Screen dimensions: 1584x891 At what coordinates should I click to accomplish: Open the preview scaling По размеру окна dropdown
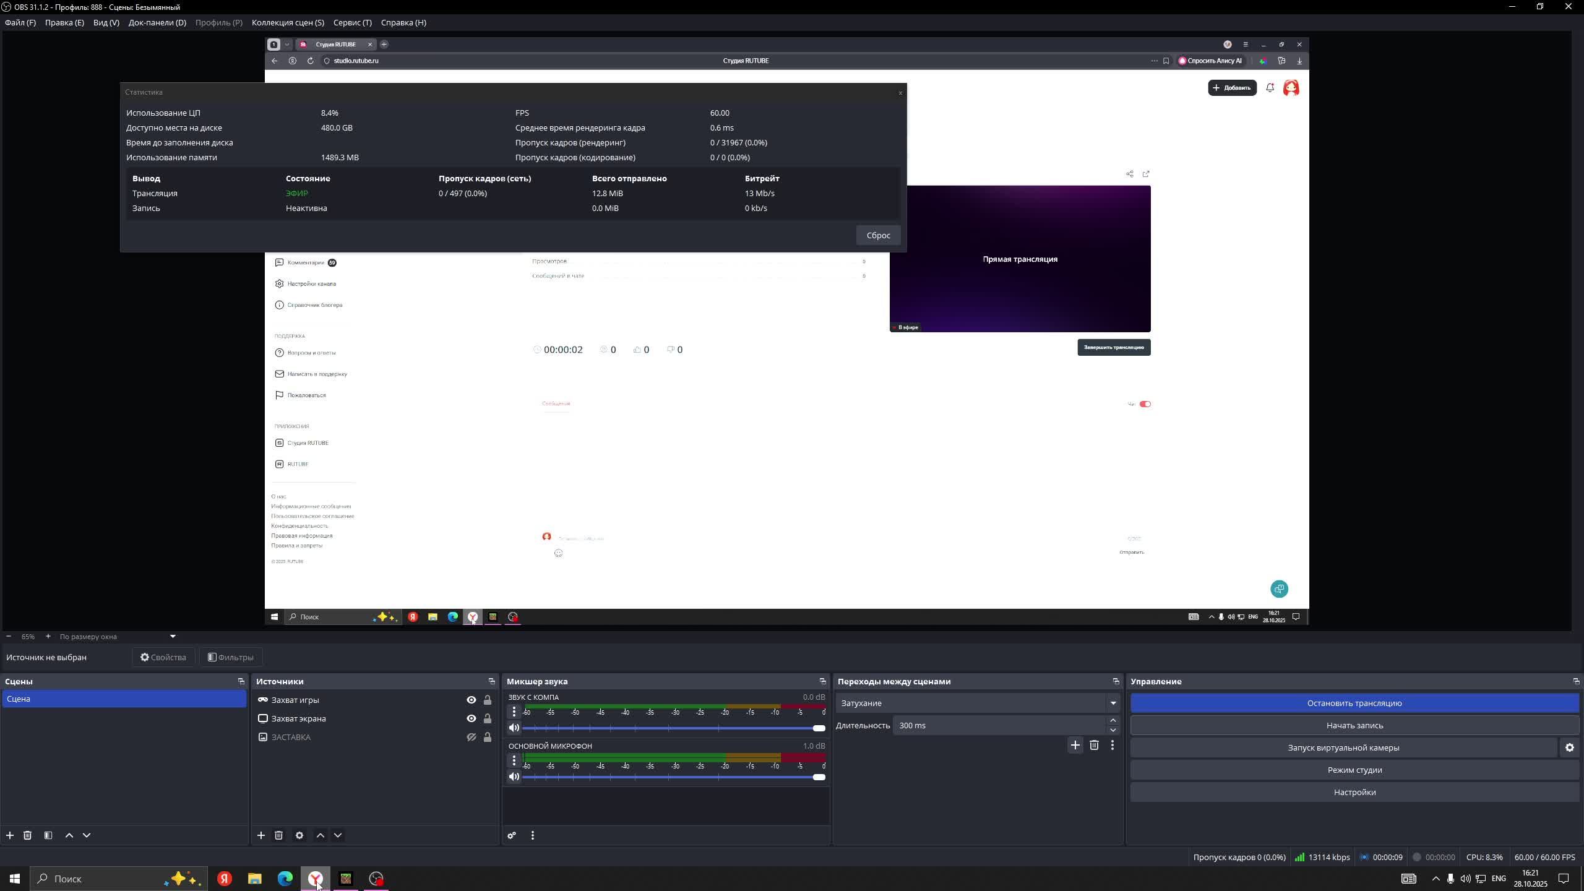tap(118, 636)
